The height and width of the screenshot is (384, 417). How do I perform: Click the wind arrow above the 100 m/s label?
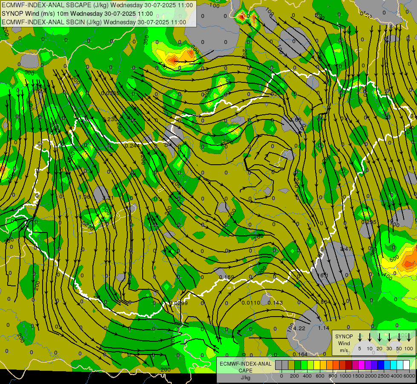409,337
